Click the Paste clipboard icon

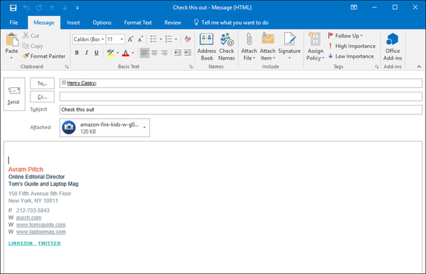point(11,39)
